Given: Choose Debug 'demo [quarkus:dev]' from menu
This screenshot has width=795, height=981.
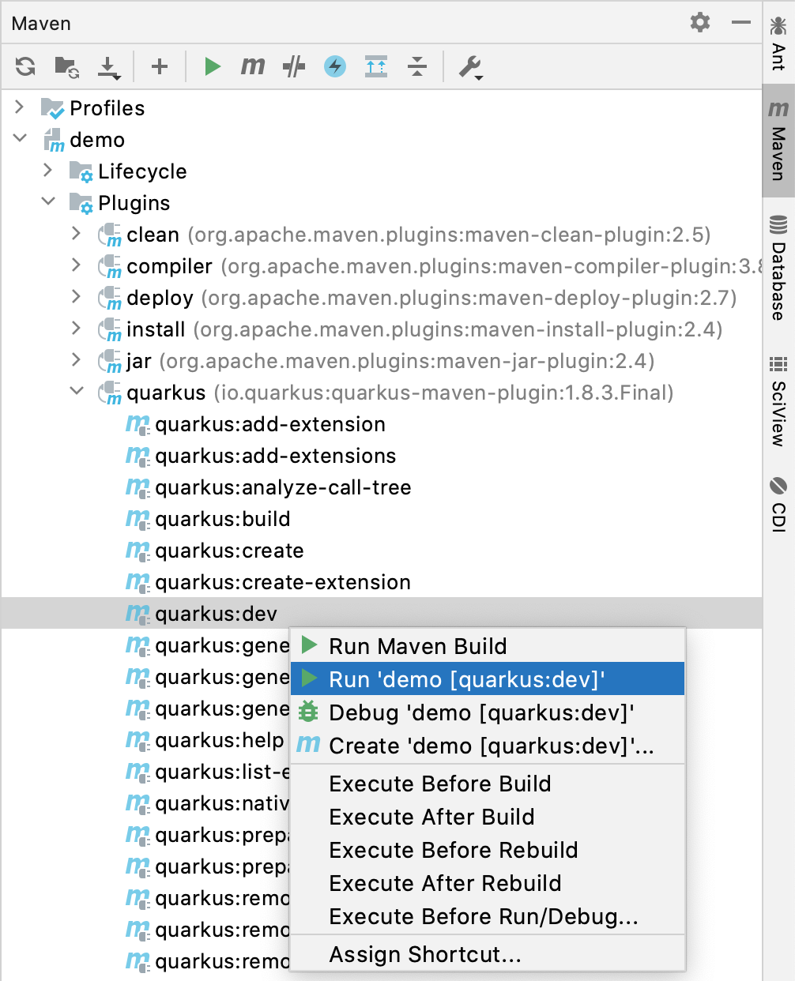Looking at the screenshot, I should pos(481,712).
